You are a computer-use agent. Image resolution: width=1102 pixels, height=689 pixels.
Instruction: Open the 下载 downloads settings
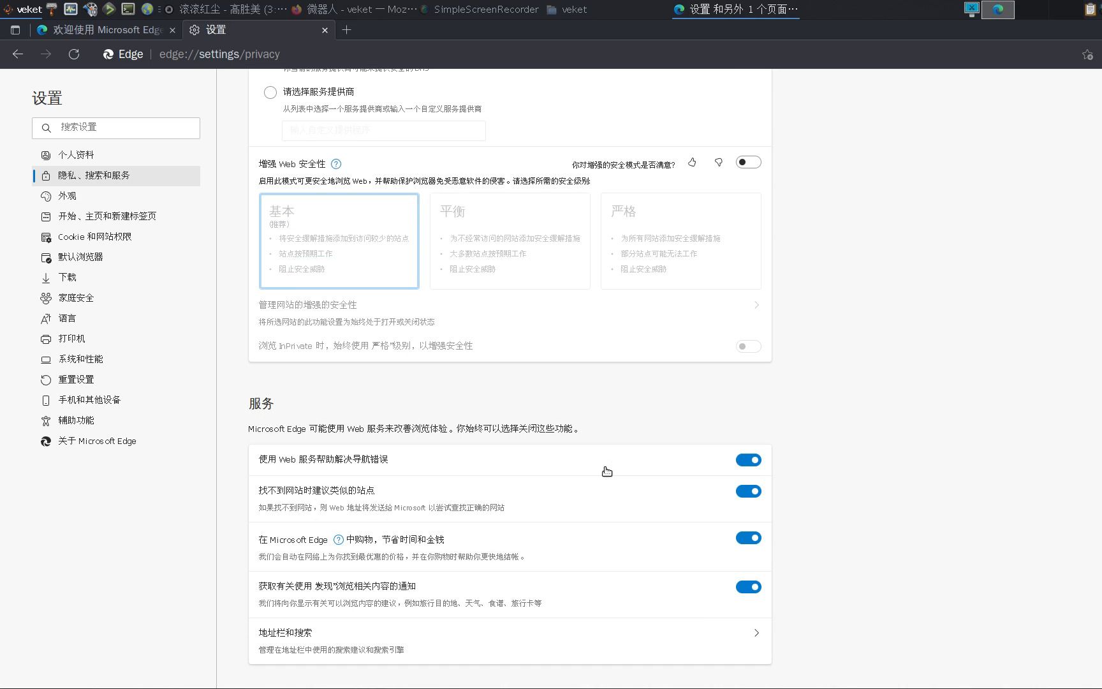click(x=67, y=278)
